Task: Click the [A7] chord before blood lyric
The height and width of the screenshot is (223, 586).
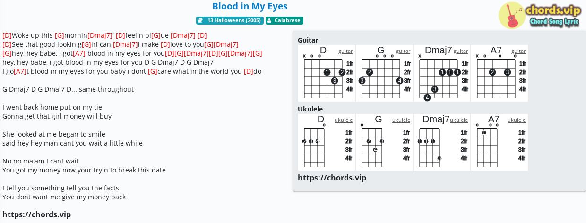Action: point(79,53)
